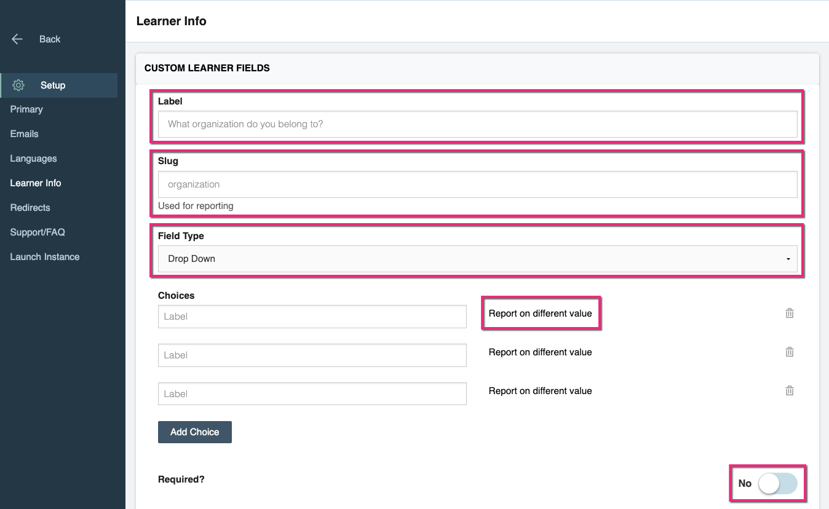Click the Setup gear icon
The height and width of the screenshot is (509, 829).
tap(18, 85)
